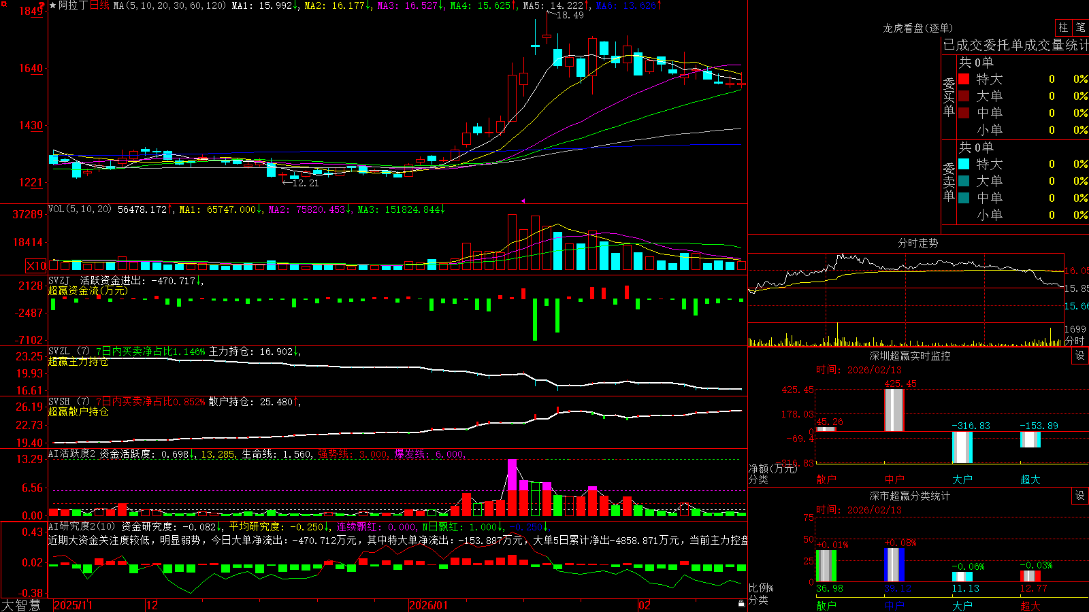Click the 45.26 散户 bar
The width and height of the screenshot is (1089, 612).
pyautogui.click(x=826, y=429)
